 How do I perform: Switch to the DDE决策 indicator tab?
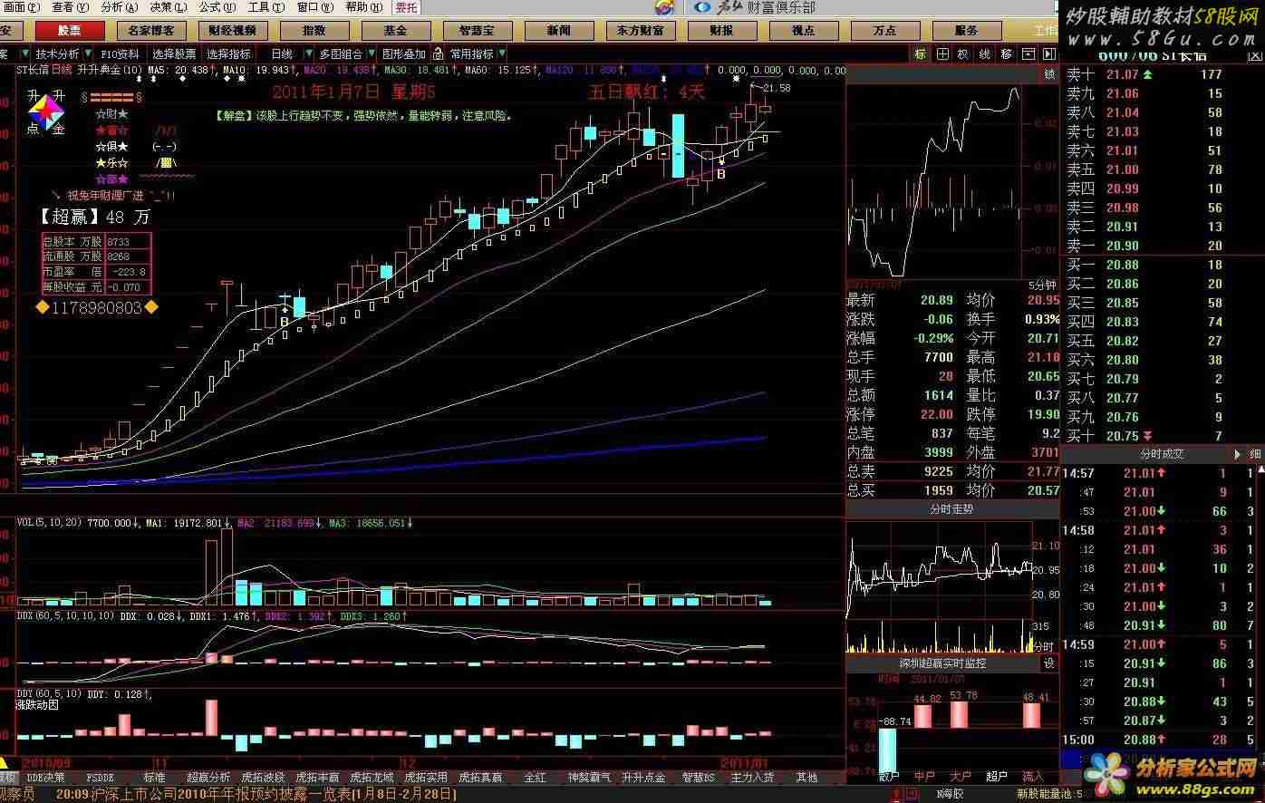click(45, 777)
